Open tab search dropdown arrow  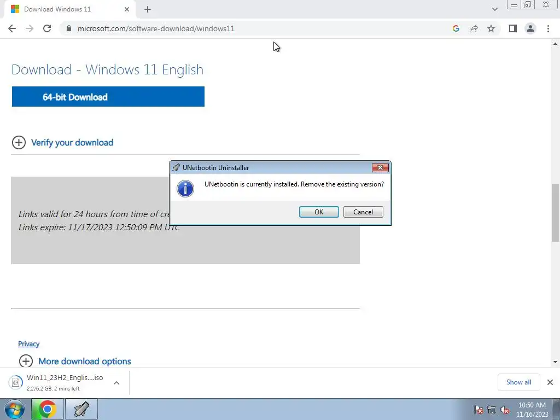pos(494,9)
